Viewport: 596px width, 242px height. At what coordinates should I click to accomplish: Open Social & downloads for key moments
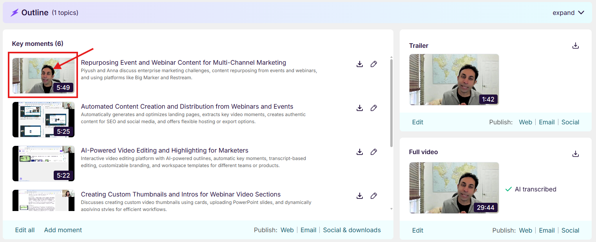352,230
